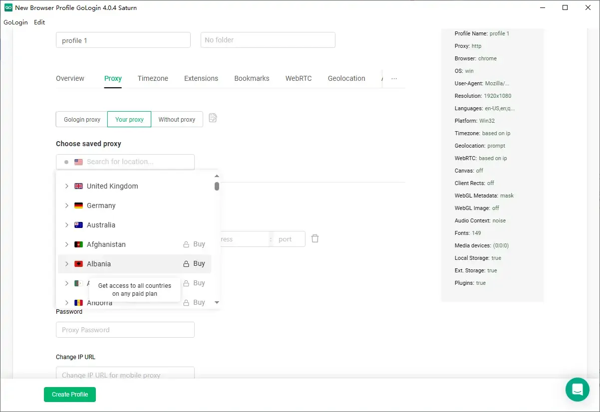Click the Proxy Password input field
Screen dimensions: 600x412
[125, 329]
